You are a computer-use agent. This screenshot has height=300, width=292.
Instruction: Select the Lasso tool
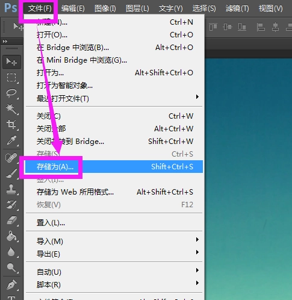click(11, 93)
